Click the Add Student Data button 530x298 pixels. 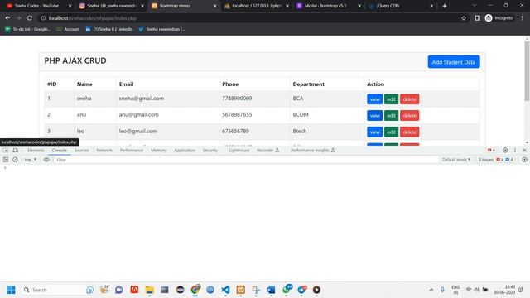coord(454,62)
